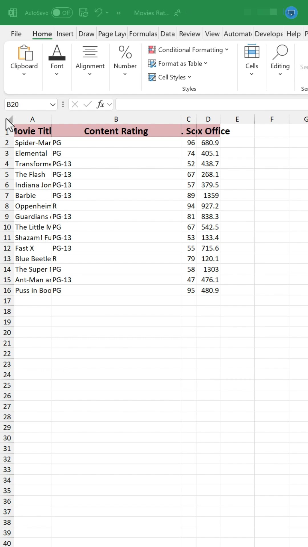The width and height of the screenshot is (308, 547).
Task: Open the Automate tab
Action: pos(238,34)
